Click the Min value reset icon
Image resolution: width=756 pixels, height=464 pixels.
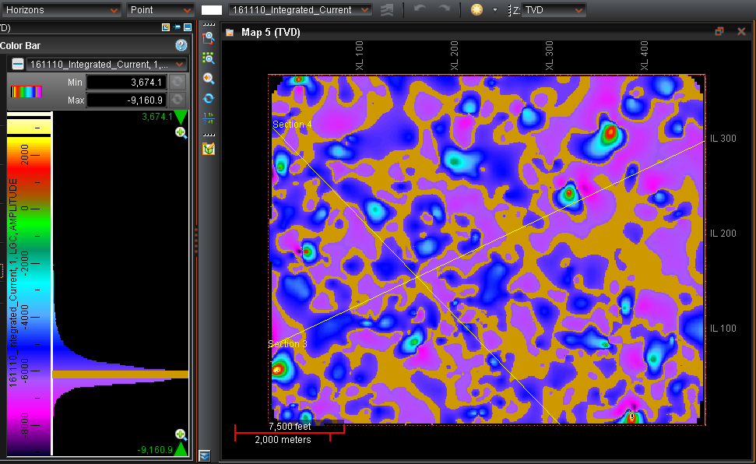(178, 82)
